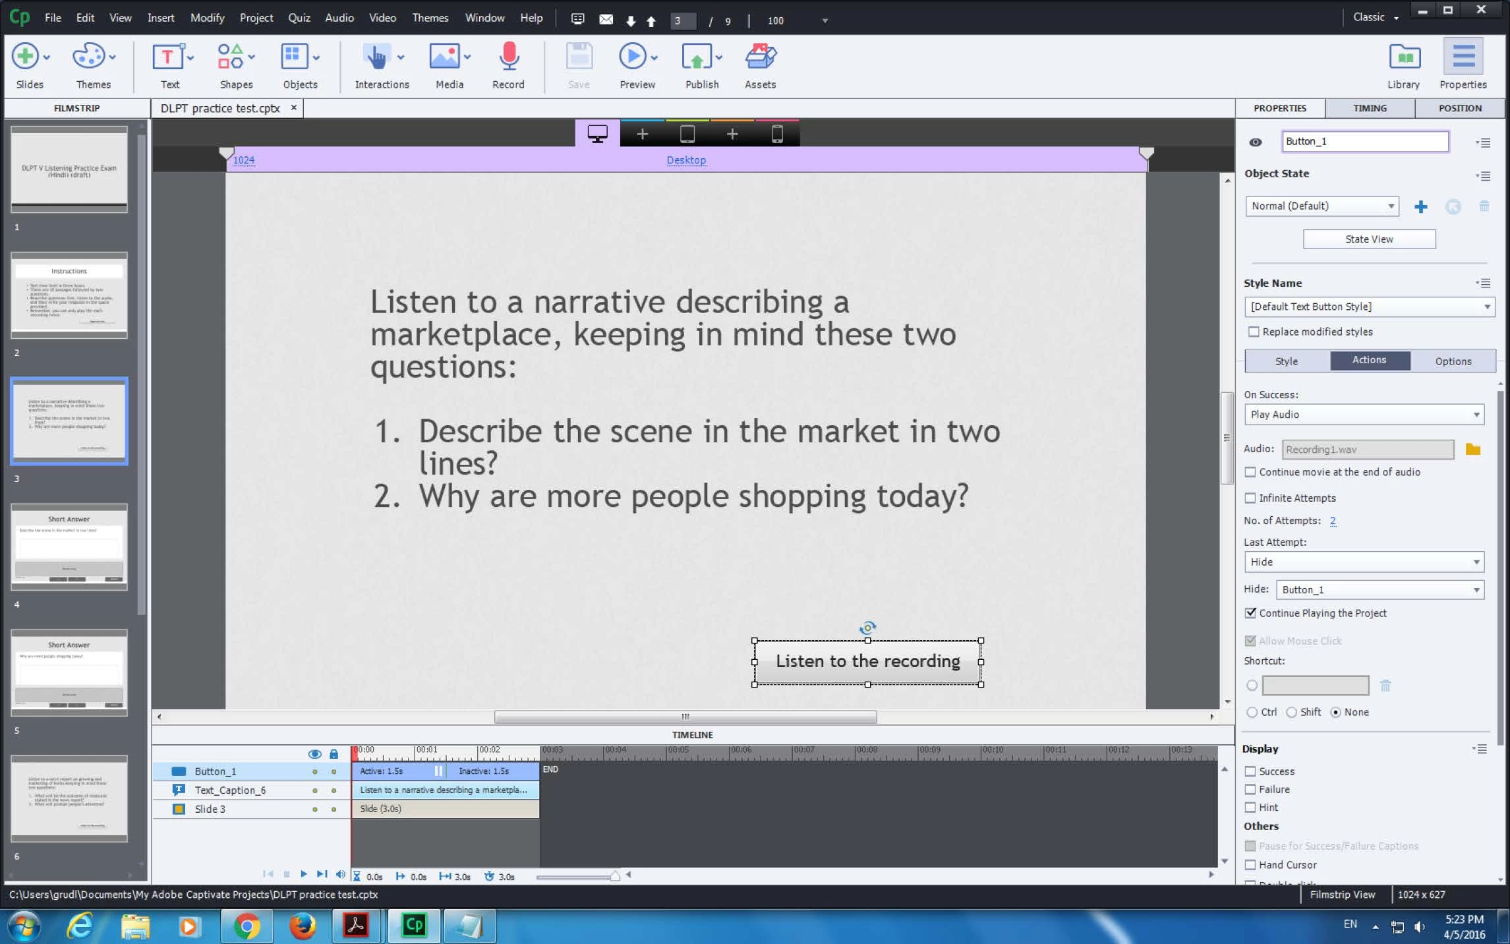
Task: Open the Last Attempt Hide dropdown
Action: click(1364, 562)
